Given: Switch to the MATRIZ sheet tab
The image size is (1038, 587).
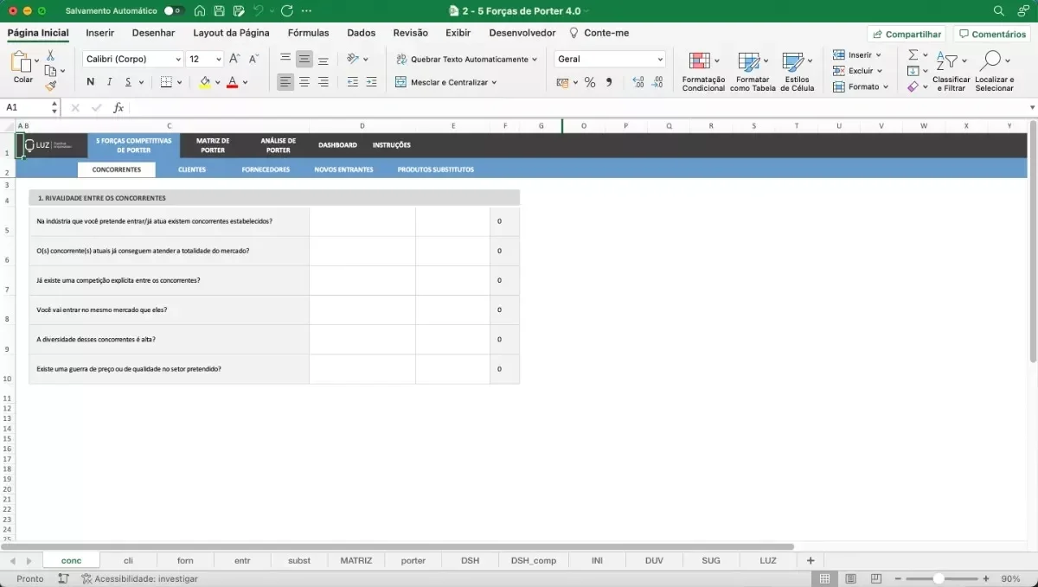Looking at the screenshot, I should pos(356,560).
